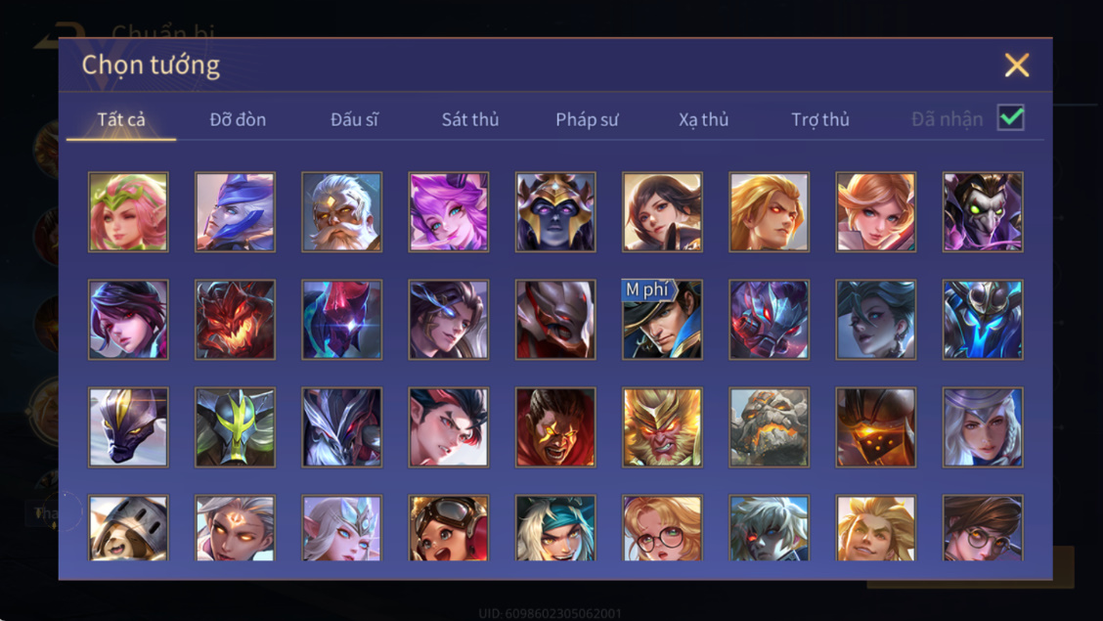Select the golden monkey king hero

coord(662,427)
